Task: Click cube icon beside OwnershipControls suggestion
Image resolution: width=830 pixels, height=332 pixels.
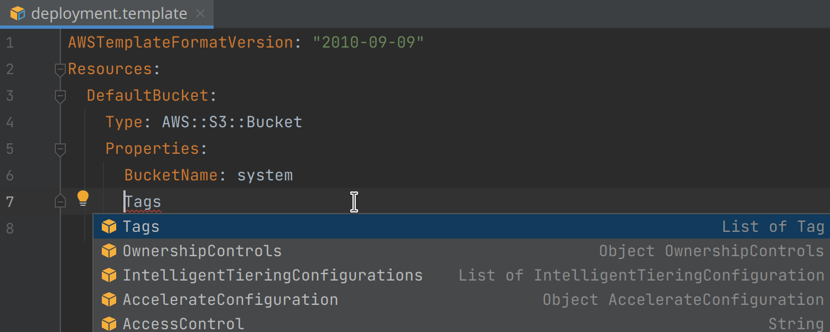Action: [109, 251]
